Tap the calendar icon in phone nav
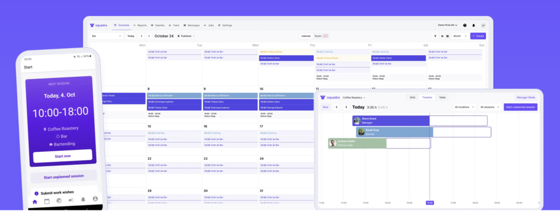Viewport: 560px width, 211px height. pyautogui.click(x=47, y=202)
